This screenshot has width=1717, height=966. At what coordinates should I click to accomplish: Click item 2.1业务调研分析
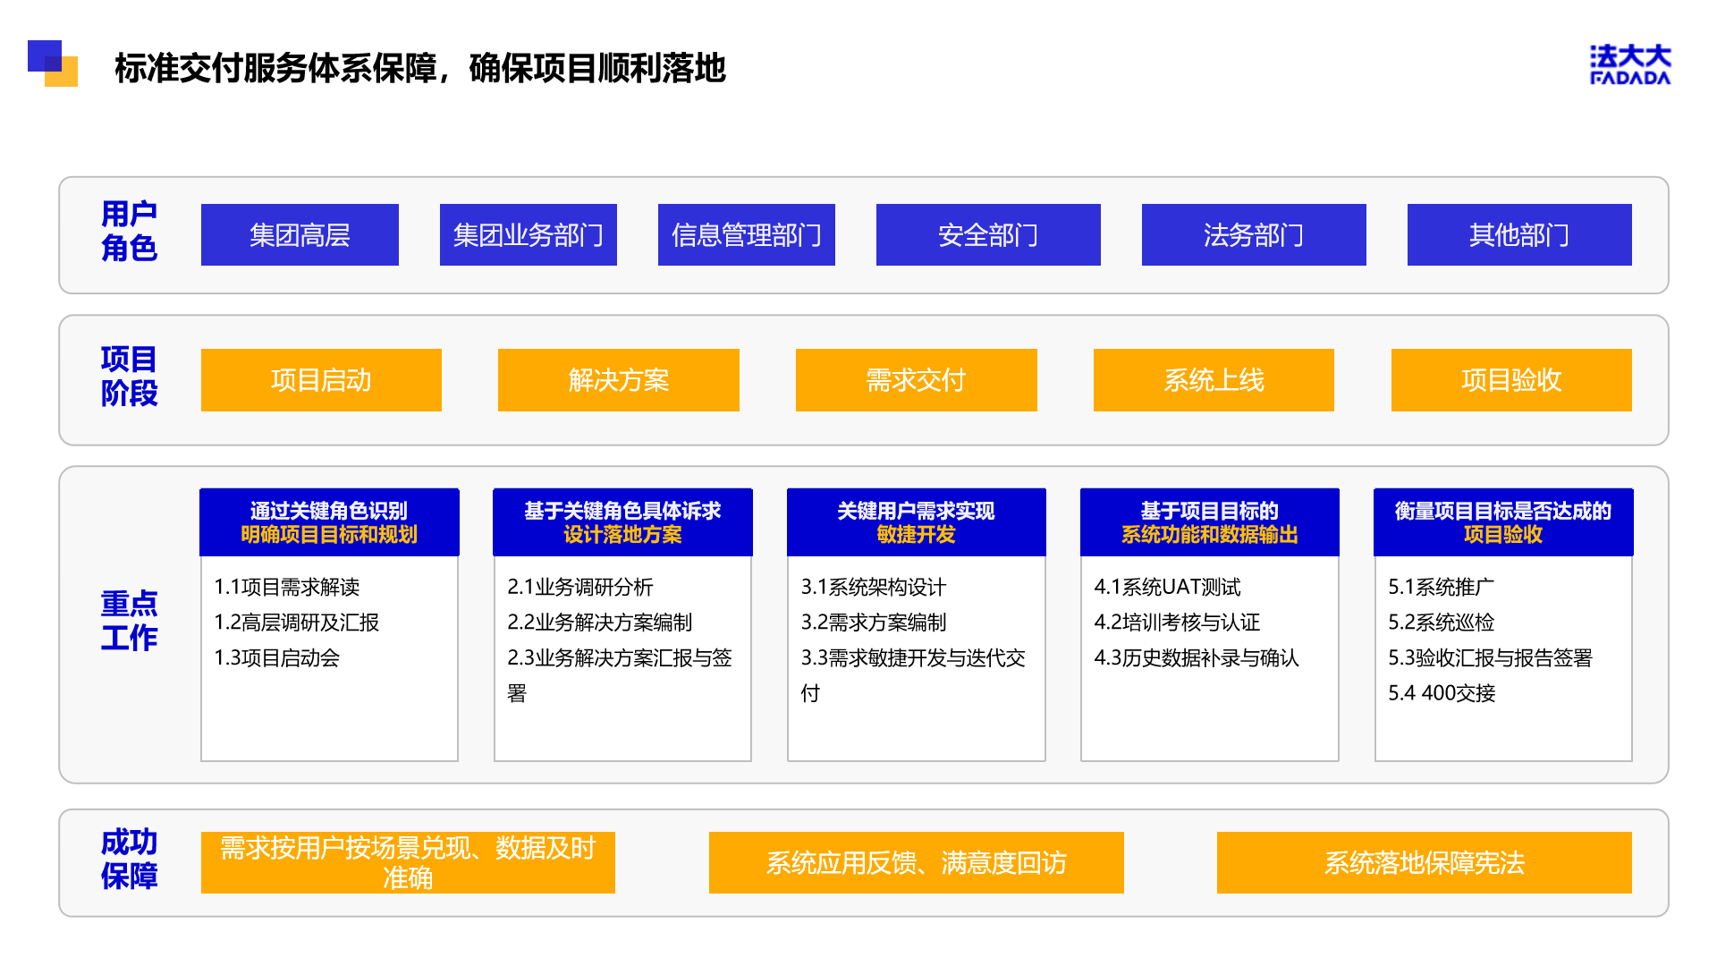[580, 587]
